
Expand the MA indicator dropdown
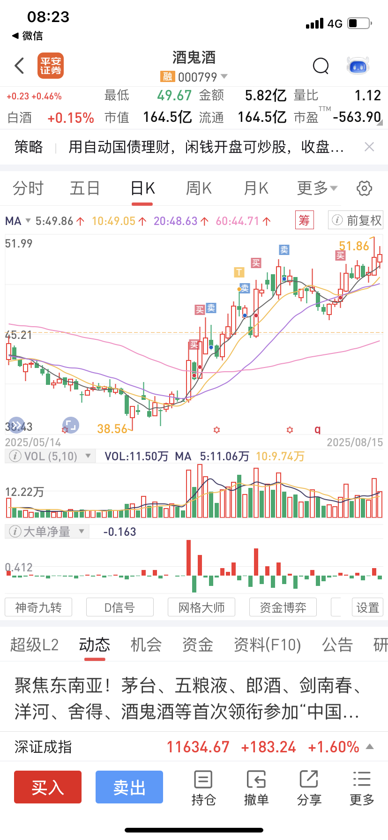click(28, 221)
